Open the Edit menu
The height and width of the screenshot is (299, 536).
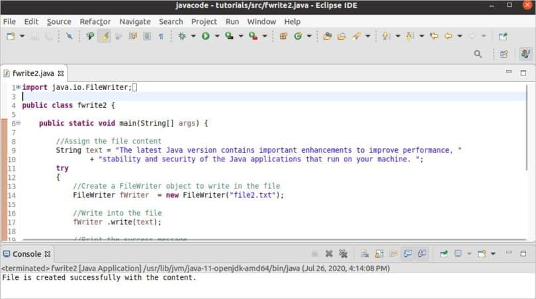tap(31, 22)
